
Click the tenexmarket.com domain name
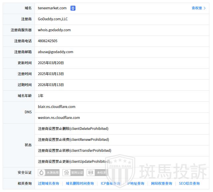[x=52, y=8]
